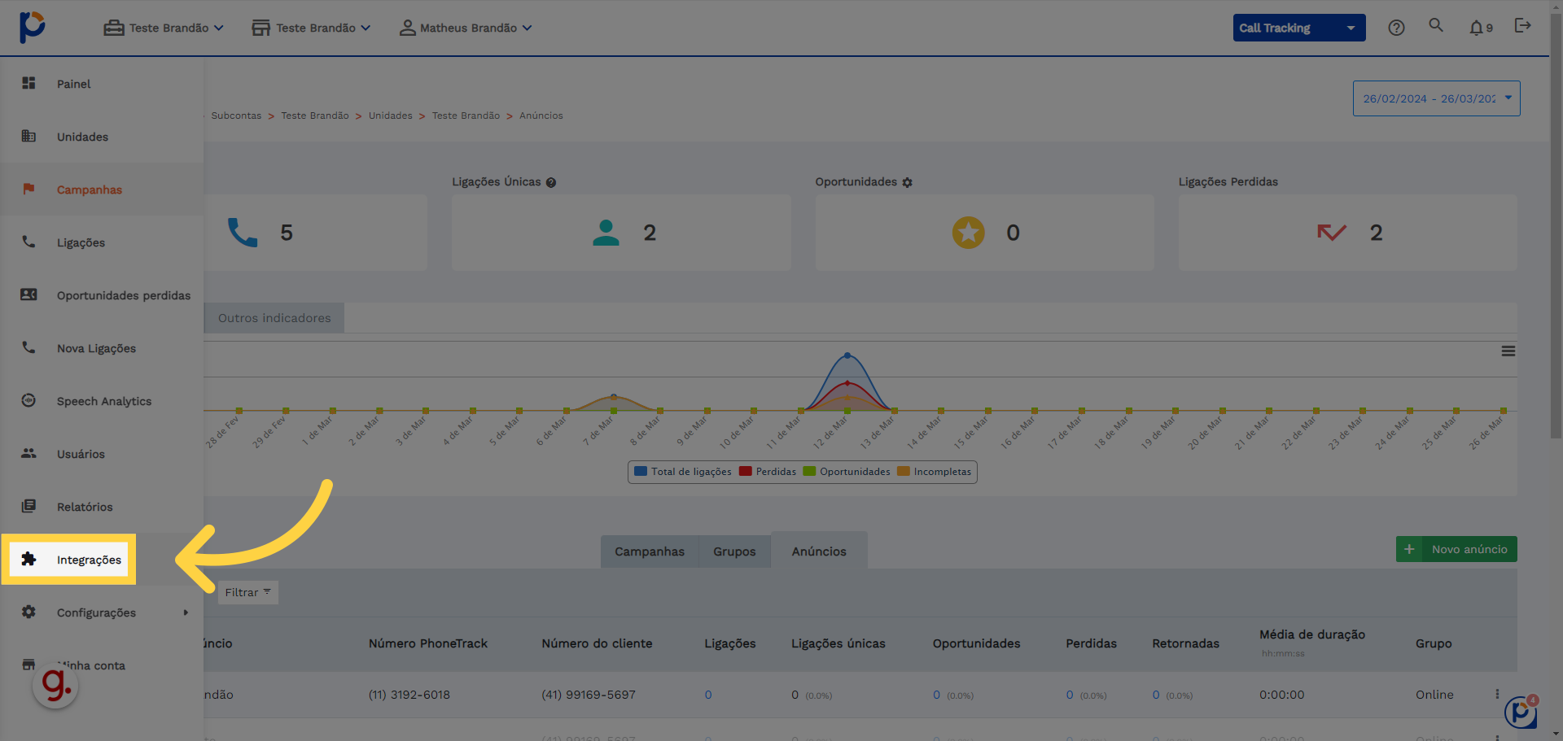Screen dimensions: 1563x741
Task: Click first Teste Brandão breadcrumb
Action: pos(315,116)
